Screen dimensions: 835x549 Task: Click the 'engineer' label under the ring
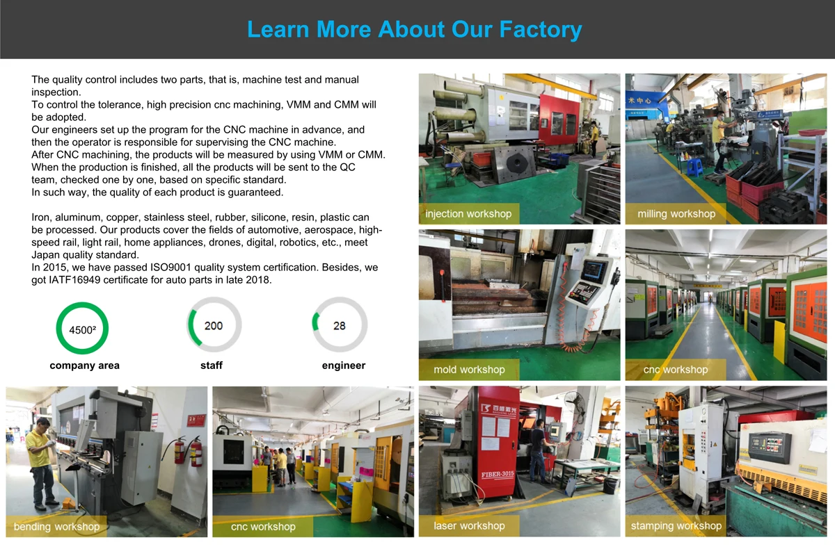tap(343, 366)
